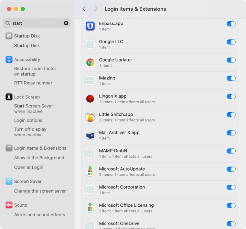Turn off the iMazing toggle

pos(231,79)
